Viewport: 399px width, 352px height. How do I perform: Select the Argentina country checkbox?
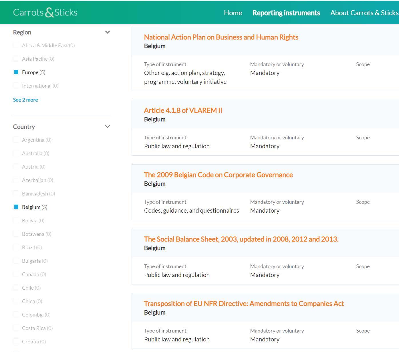16,140
